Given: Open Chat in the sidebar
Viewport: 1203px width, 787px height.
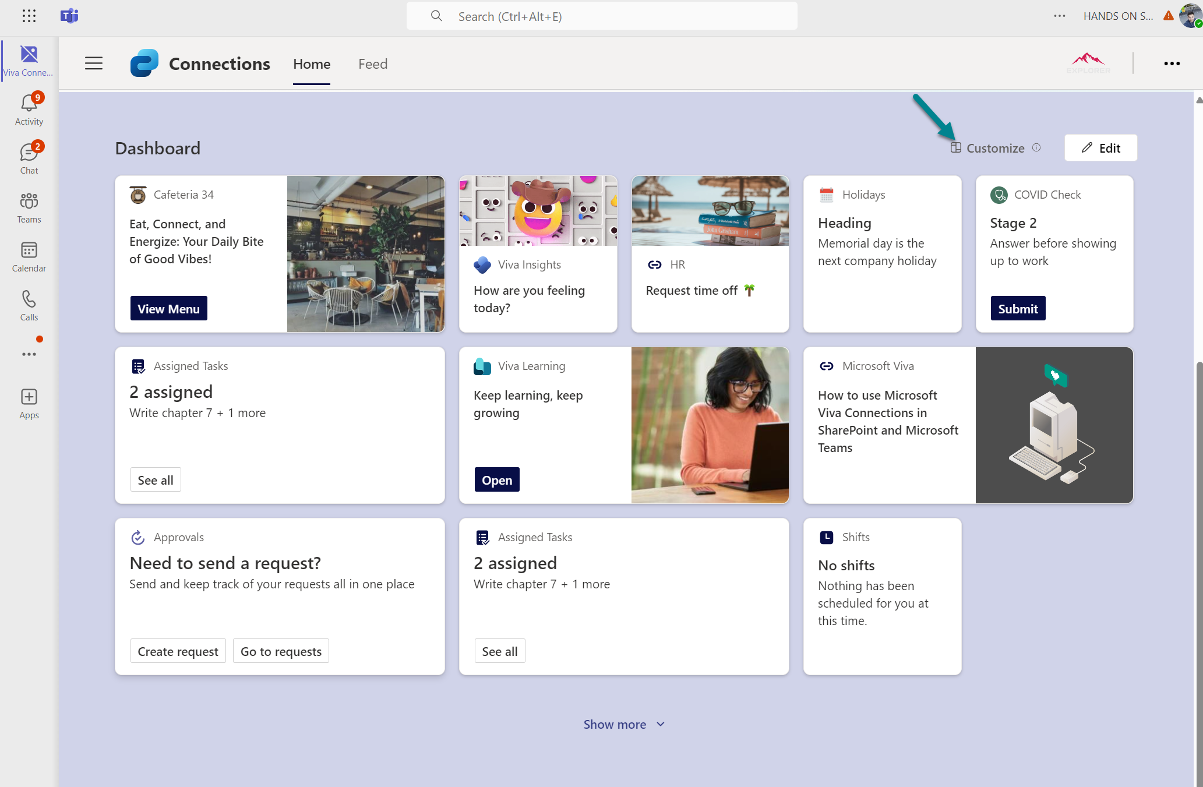Looking at the screenshot, I should (x=29, y=153).
